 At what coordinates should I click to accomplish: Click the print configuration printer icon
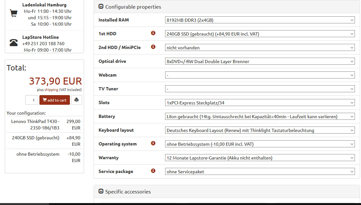tap(76, 100)
